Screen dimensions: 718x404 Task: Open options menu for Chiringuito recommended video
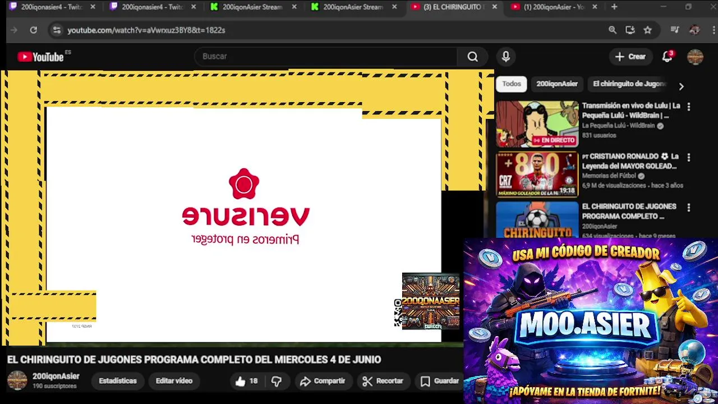(689, 208)
